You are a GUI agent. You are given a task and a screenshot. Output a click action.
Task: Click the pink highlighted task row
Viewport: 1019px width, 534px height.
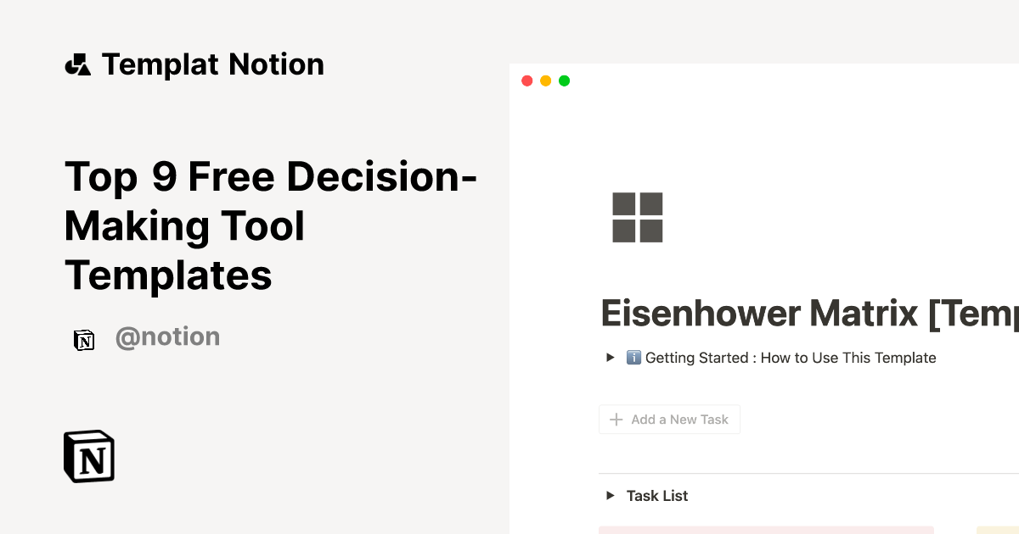click(764, 530)
